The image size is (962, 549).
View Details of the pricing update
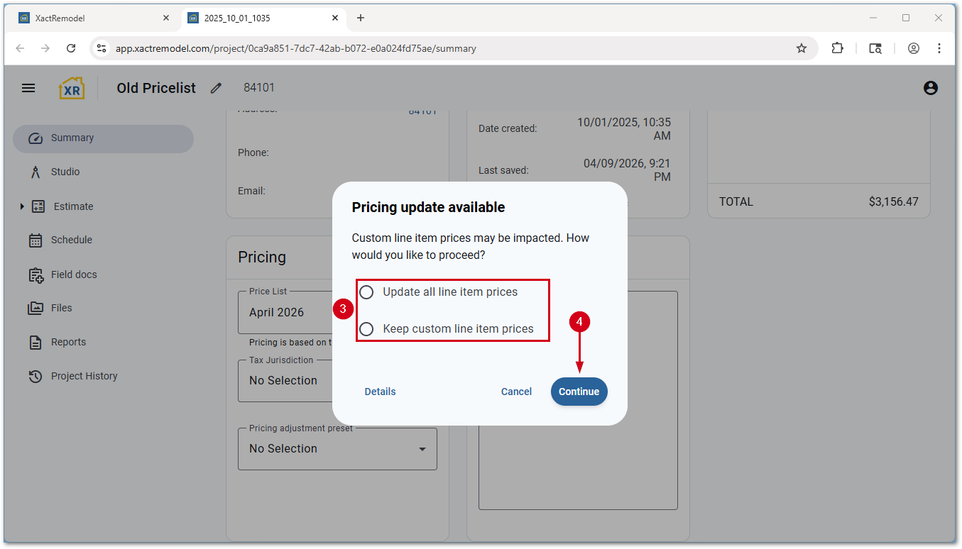(380, 391)
